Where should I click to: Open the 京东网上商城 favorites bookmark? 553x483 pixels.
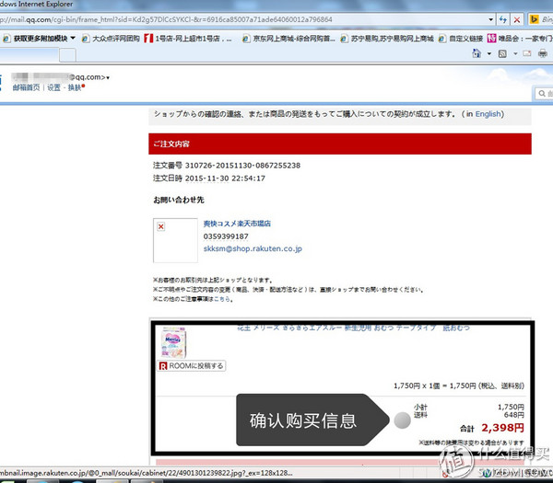pos(288,39)
